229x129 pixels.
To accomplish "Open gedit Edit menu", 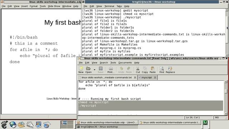I will coord(87,63).
